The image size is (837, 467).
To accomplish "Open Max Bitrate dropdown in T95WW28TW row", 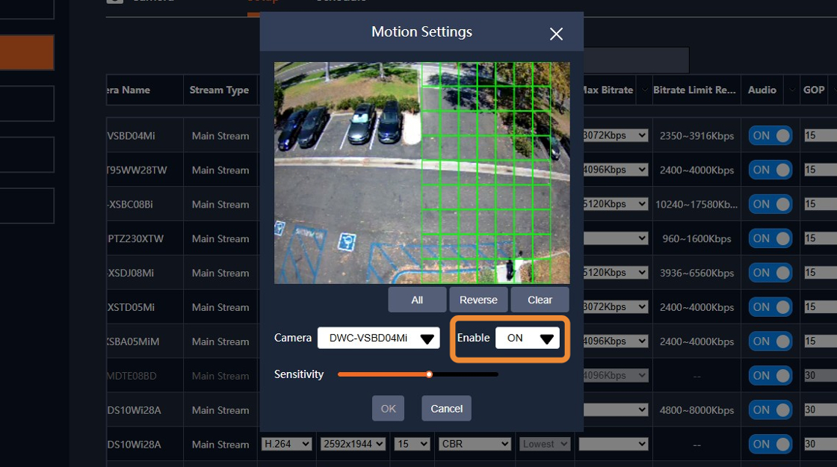I will point(616,170).
